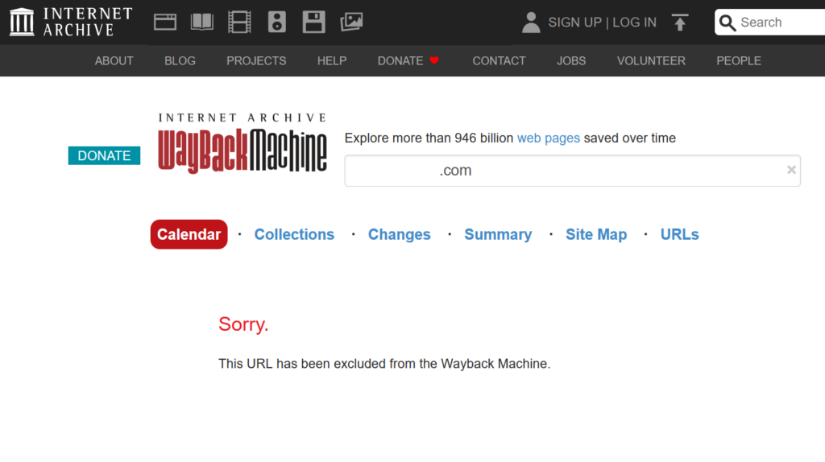
Task: Follow the 'web pages' link
Action: [548, 138]
